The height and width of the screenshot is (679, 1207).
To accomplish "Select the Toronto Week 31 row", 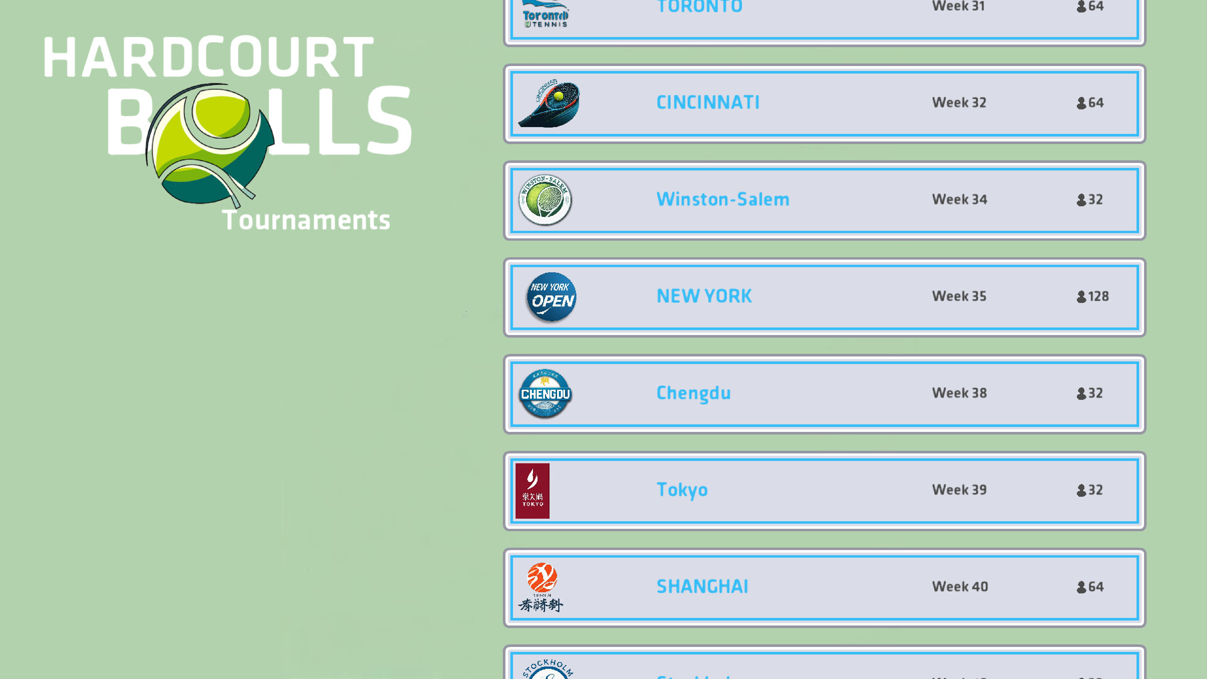I will [x=824, y=13].
